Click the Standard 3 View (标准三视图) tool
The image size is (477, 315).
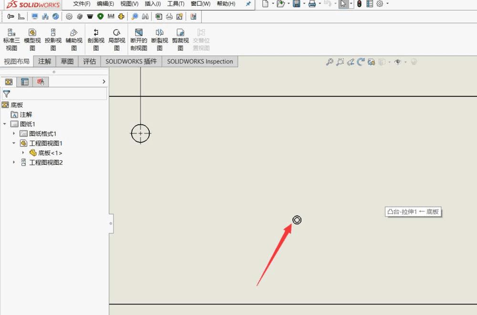[x=11, y=39]
